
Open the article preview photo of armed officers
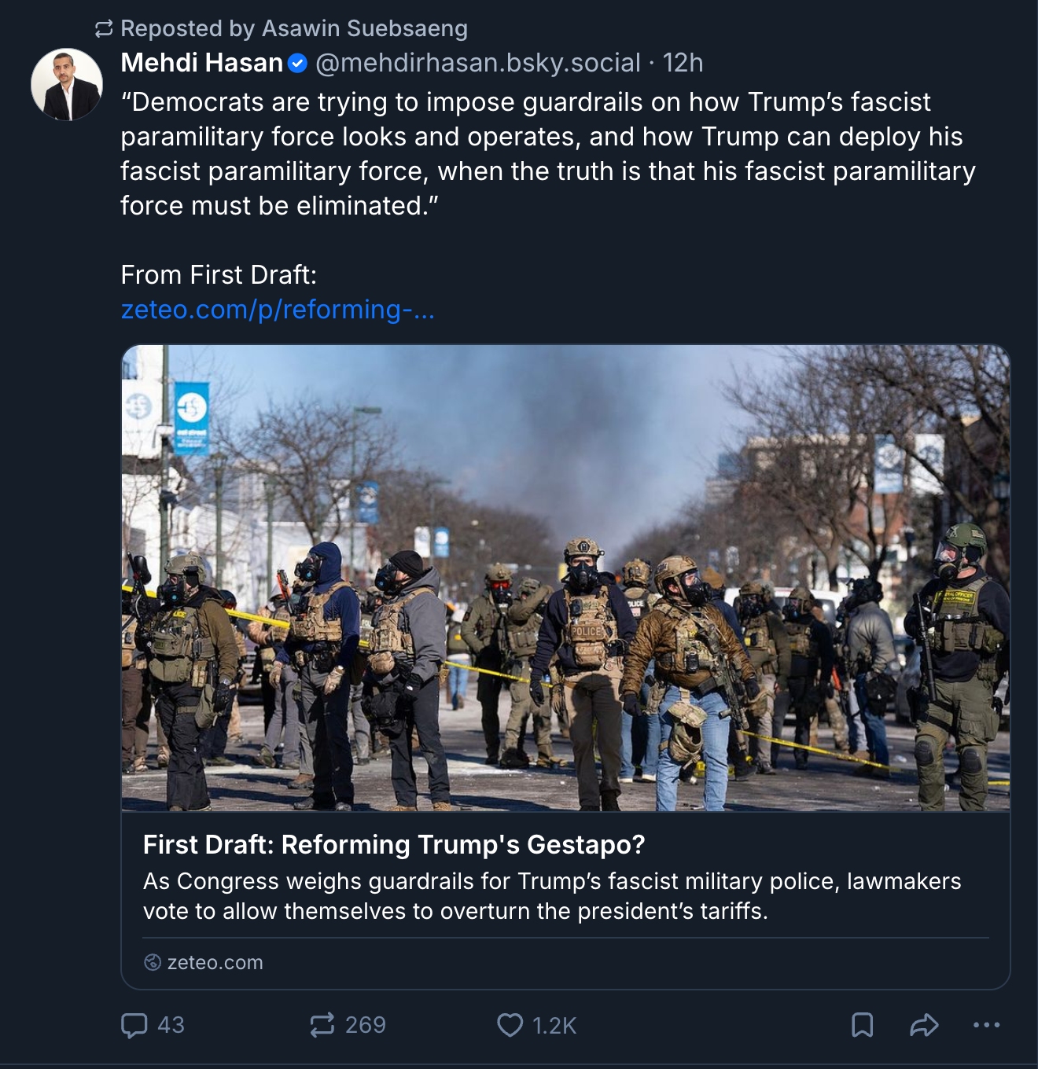pyautogui.click(x=565, y=578)
